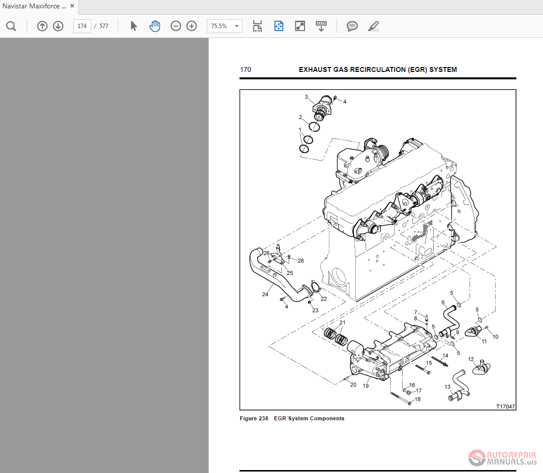Fit one full page to window
Viewport: 543px width, 473px height.
click(x=279, y=26)
